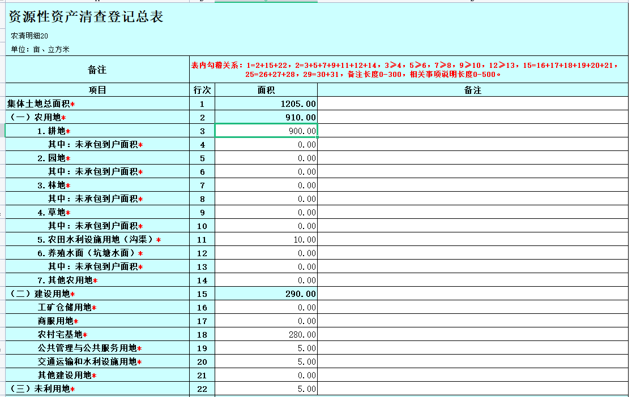Select the area value 910.00
The width and height of the screenshot is (632, 397).
(266, 117)
